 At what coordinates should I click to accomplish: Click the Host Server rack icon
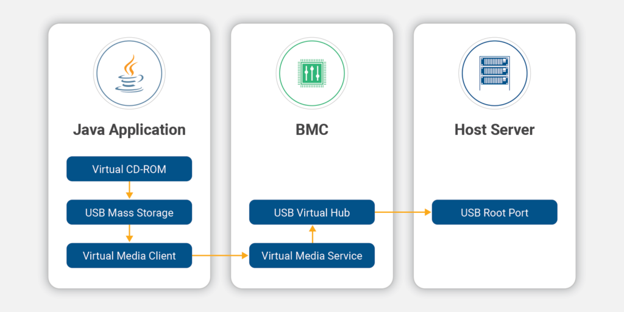494,73
